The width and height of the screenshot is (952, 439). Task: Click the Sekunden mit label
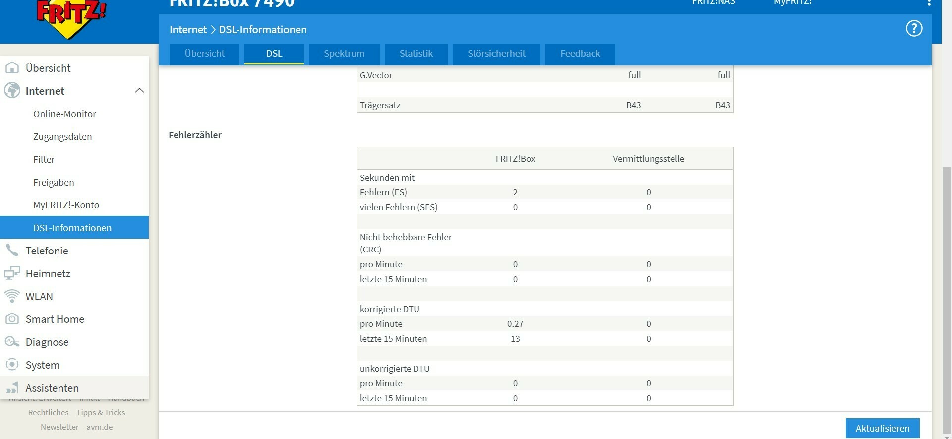click(x=387, y=178)
